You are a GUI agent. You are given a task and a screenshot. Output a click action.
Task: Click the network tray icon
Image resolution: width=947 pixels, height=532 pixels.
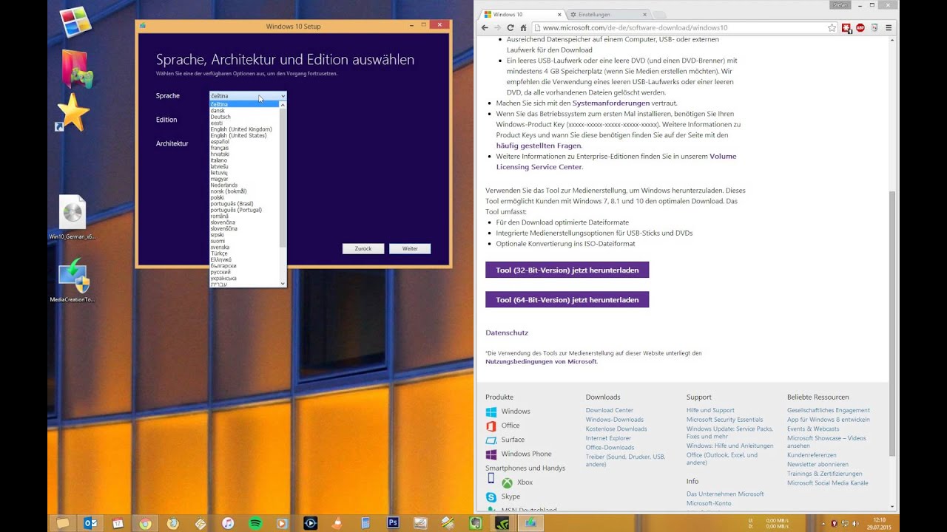846,523
